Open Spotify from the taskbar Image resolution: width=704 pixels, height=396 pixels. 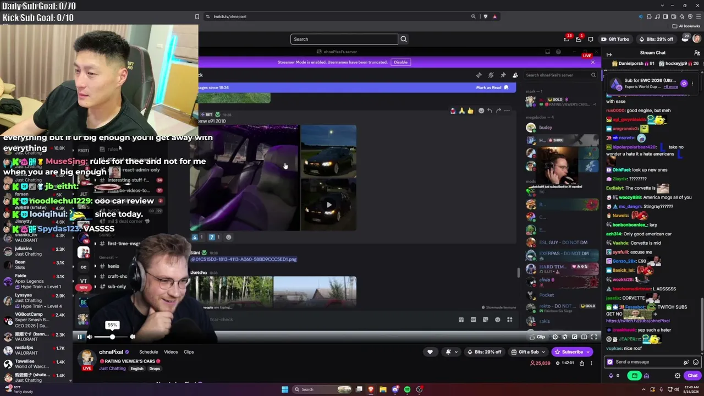[407, 389]
